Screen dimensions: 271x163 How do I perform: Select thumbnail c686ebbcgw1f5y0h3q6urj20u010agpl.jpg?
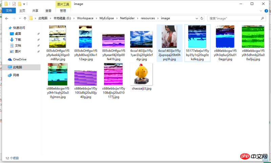(225, 37)
